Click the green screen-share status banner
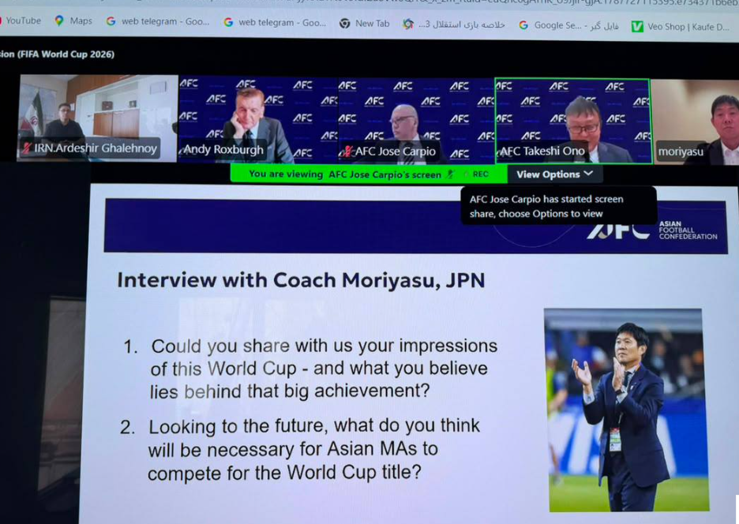 point(369,174)
